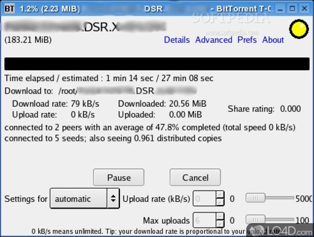Viewport: 314px width, 237px height.
Task: Click the 0 kB/s means unlimited tip
Action: (156, 231)
